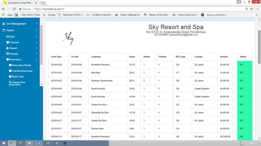The width and height of the screenshot is (261, 146).
Task: Click customer Shaminda De Silva
Action: pos(100,112)
